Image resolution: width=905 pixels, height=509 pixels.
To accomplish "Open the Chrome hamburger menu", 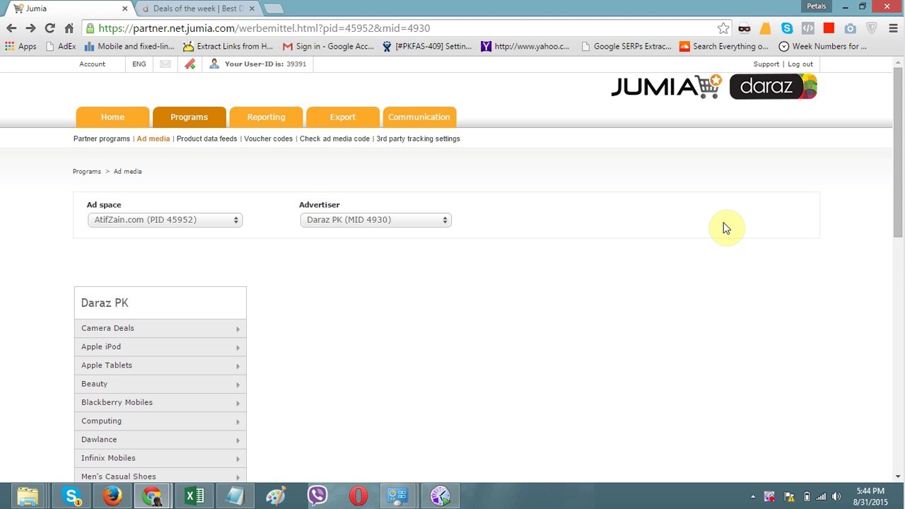I will click(893, 28).
